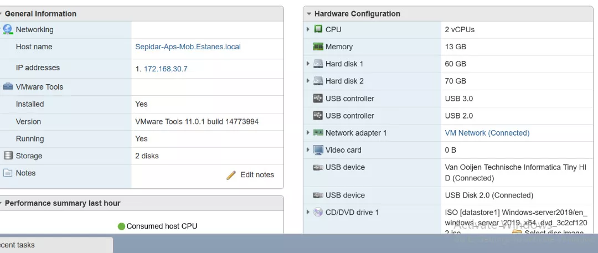Click the Memory module icon
The width and height of the screenshot is (598, 253).
pos(318,47)
